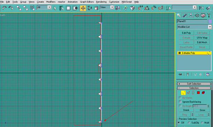Image resolution: width=213 pixels, height=127 pixels.
Task: Activate the Select Object arrow tool
Action: (x=55, y=8)
